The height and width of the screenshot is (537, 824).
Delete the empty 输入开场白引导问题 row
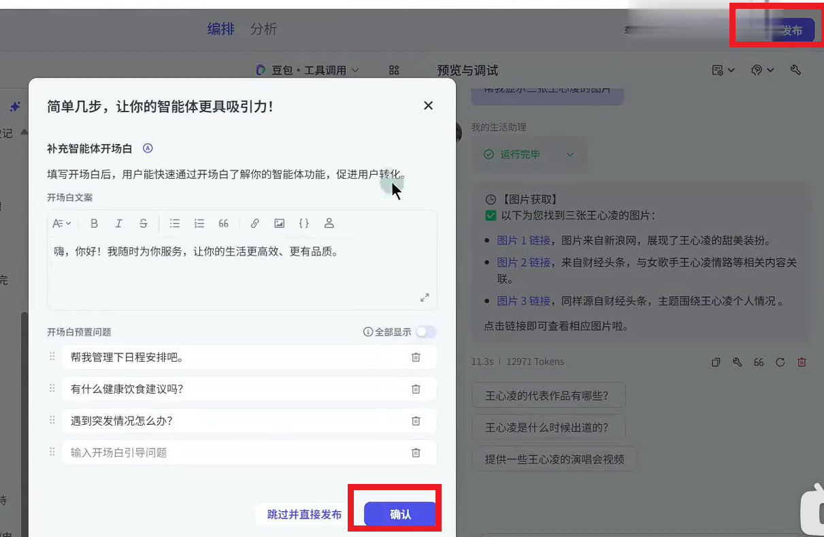click(416, 452)
